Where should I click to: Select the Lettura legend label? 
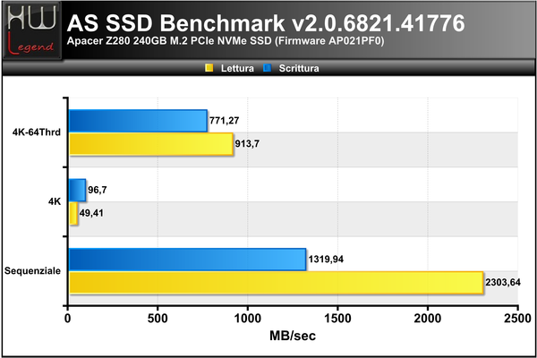[237, 68]
